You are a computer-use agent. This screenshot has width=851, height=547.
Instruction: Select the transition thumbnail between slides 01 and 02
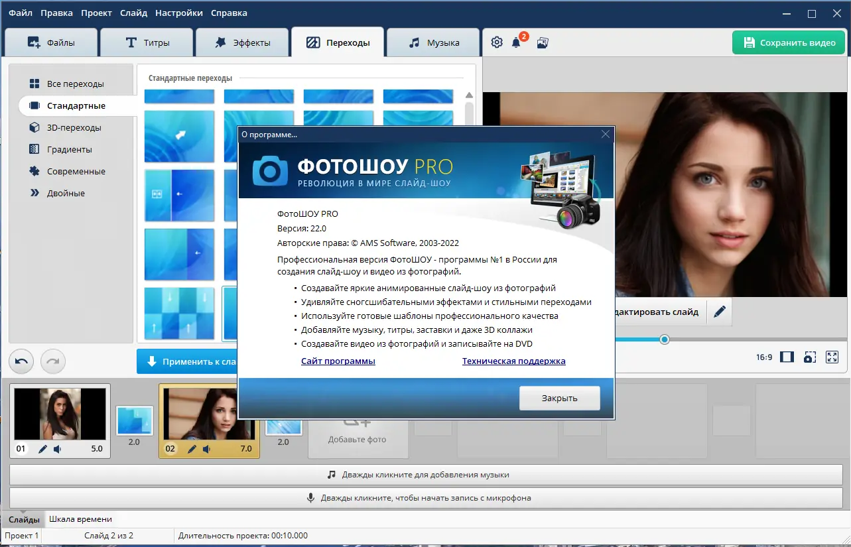(135, 420)
